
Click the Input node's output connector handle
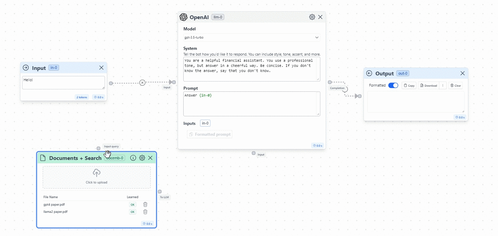point(111,83)
